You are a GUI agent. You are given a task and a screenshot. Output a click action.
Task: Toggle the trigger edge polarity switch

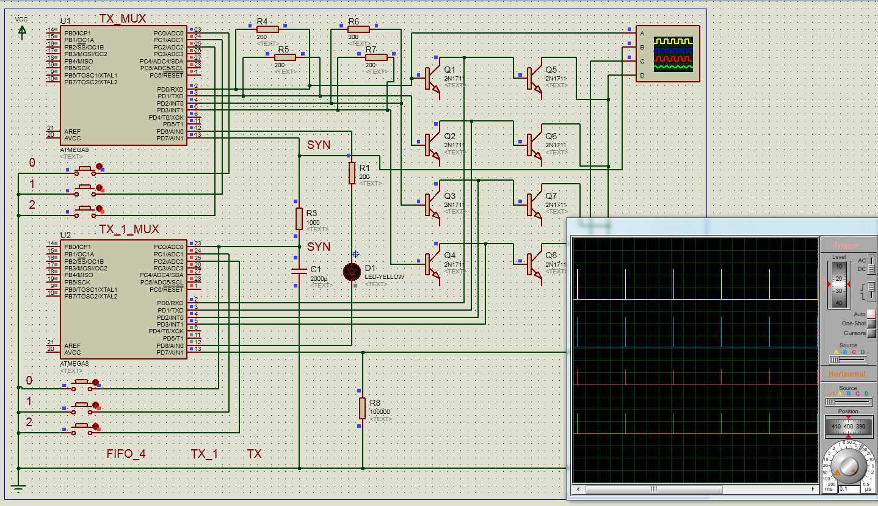(872, 292)
